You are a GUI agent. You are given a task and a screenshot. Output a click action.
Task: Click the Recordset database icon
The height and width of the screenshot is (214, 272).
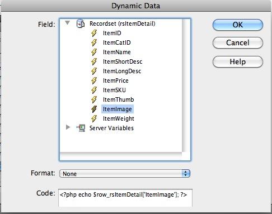point(81,23)
